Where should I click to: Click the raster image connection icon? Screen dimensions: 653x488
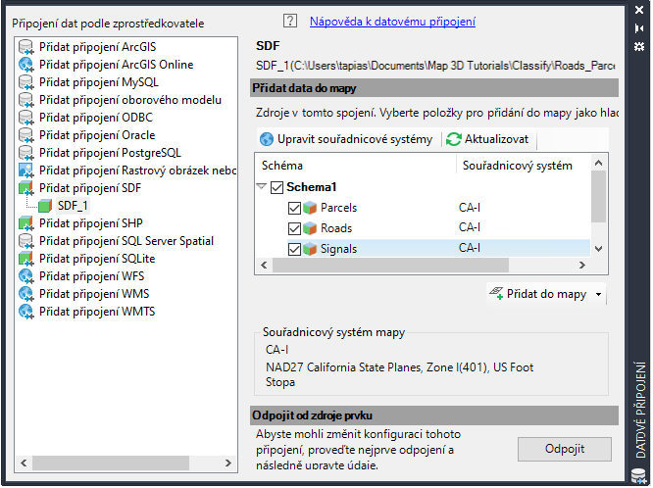[x=26, y=171]
